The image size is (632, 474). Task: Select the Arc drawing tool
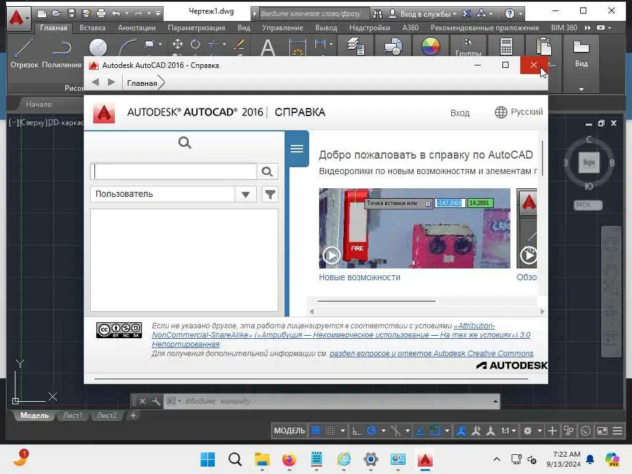point(128,47)
